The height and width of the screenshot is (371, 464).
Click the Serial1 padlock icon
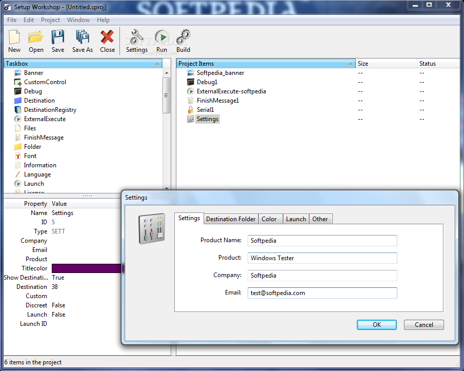pyautogui.click(x=191, y=109)
